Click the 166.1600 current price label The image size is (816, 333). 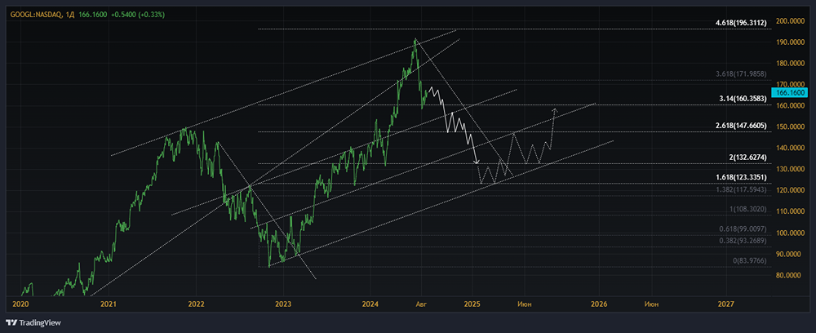coord(791,92)
